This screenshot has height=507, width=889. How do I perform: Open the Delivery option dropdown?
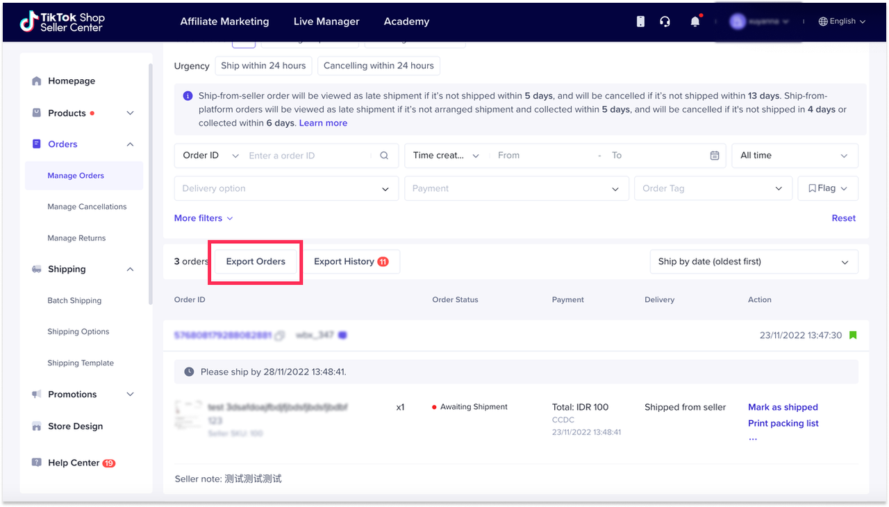(286, 188)
